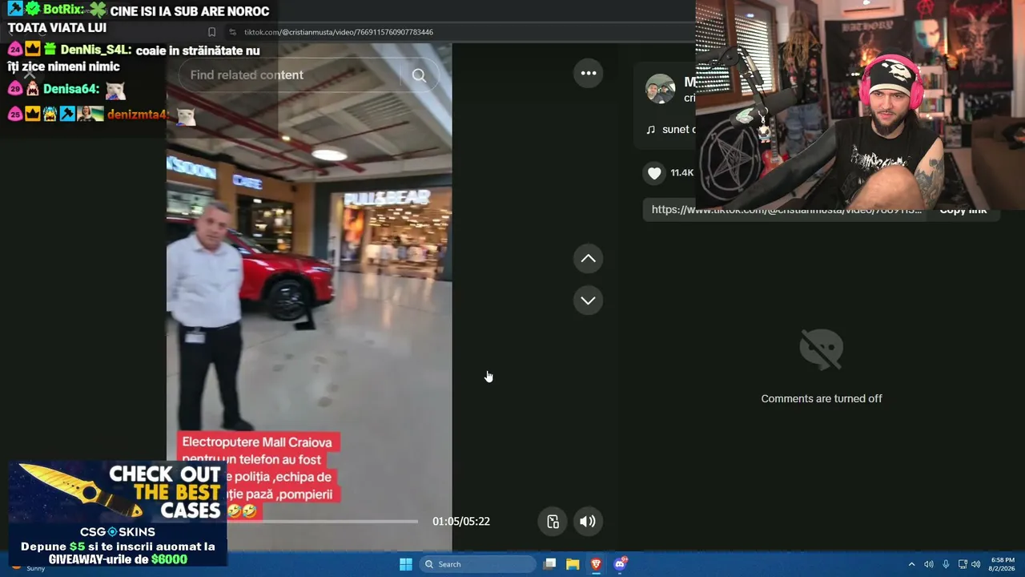Bookmark the page with the bookmark icon
Viewport: 1025px width, 577px height.
point(211,32)
